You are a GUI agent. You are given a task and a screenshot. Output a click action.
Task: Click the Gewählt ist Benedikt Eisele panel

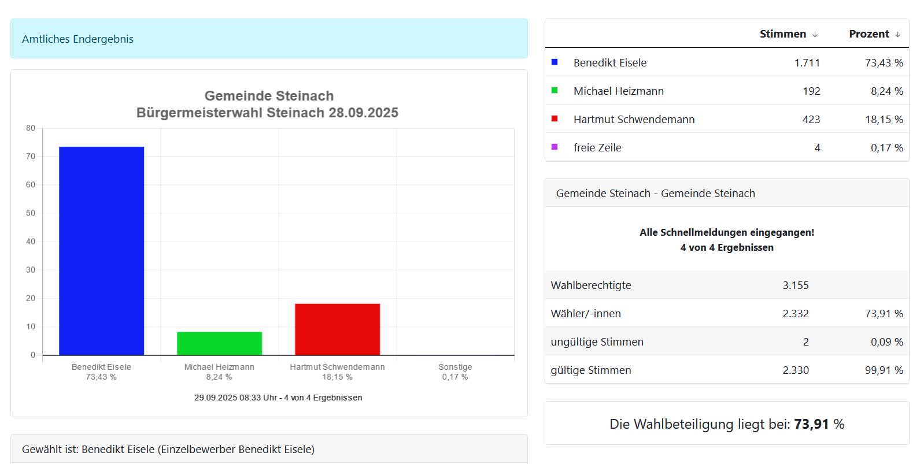[x=269, y=449]
